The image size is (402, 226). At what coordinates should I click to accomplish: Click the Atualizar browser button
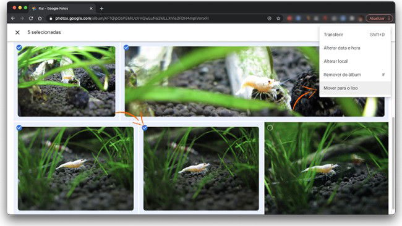[x=377, y=19]
